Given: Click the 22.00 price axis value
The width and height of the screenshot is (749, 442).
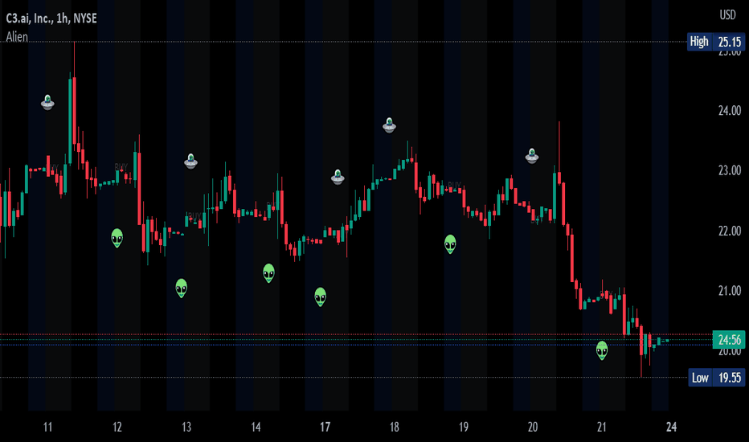Looking at the screenshot, I should pyautogui.click(x=730, y=231).
